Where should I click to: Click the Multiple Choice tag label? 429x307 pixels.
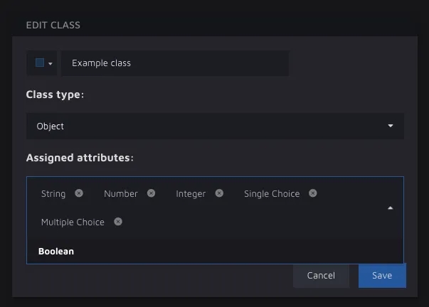pyautogui.click(x=73, y=222)
